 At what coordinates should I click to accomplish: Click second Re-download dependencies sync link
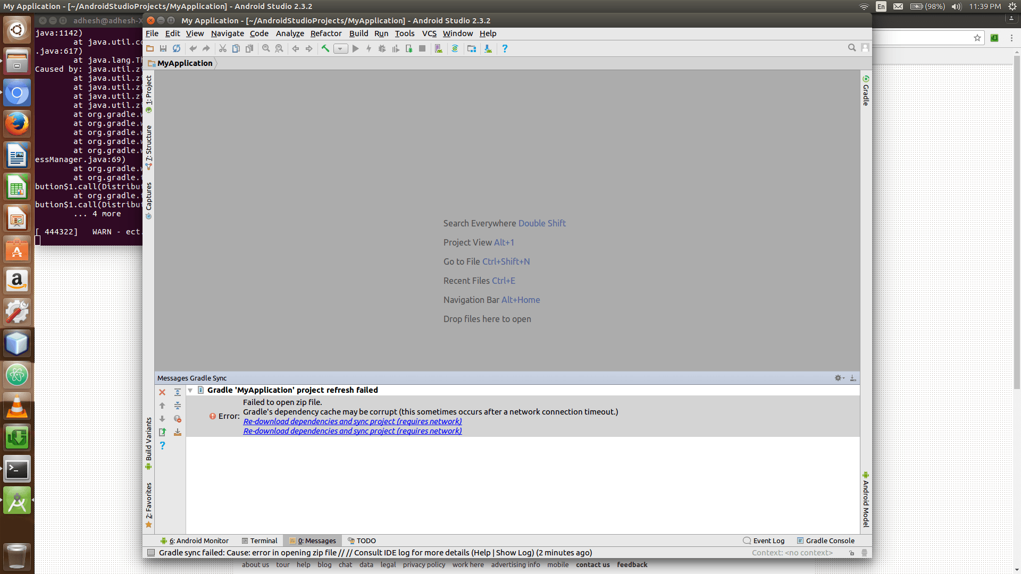coord(352,430)
